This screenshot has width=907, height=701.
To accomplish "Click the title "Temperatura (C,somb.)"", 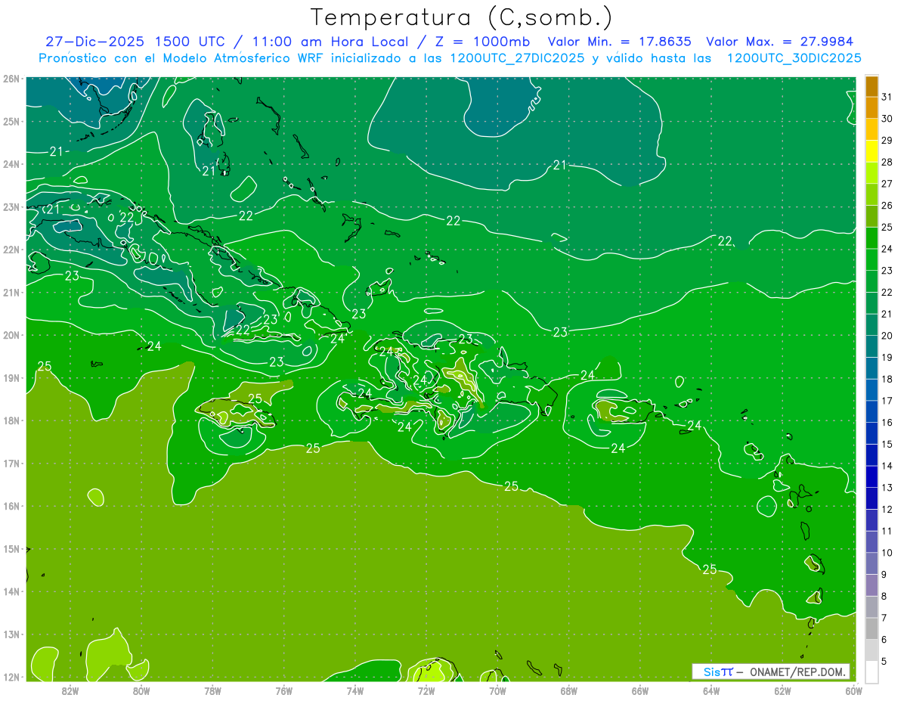I will click(461, 17).
